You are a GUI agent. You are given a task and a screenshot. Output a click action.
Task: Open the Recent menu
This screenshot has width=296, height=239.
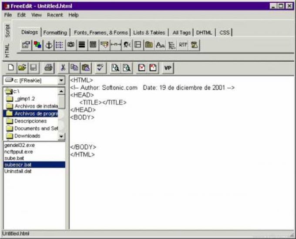[55, 15]
